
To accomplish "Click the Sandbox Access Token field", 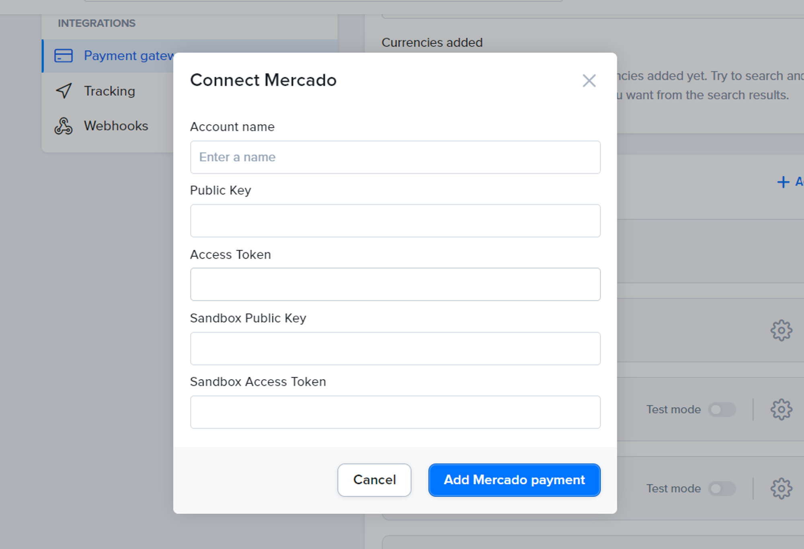I will coord(395,412).
